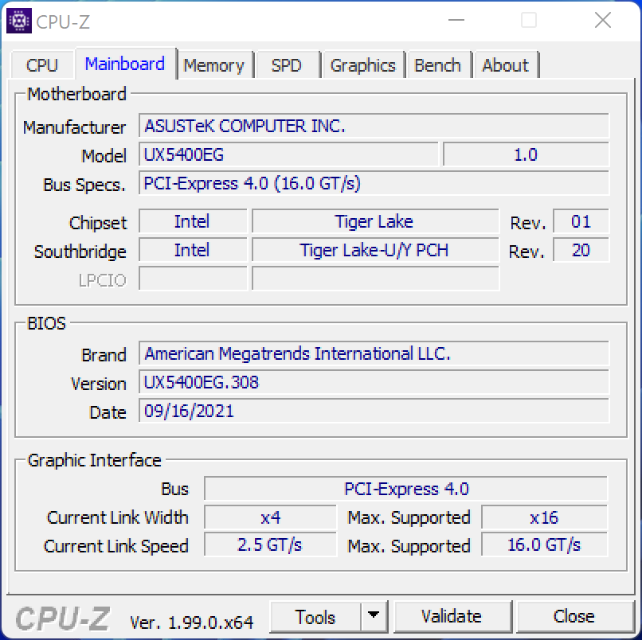
Task: Click the Current Link Width x4 value
Action: (x=270, y=517)
